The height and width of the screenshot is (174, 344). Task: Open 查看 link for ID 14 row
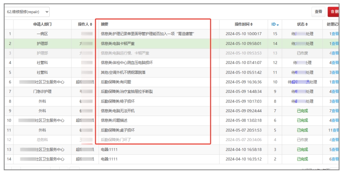tap(335, 43)
